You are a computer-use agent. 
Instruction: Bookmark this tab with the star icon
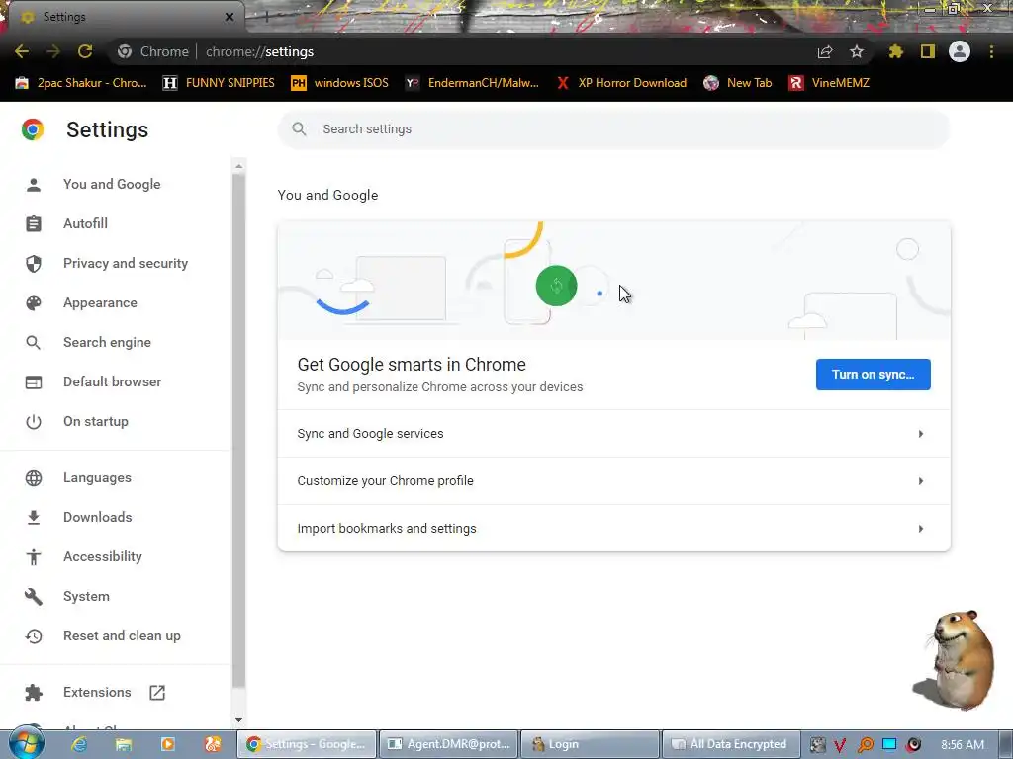coord(857,51)
